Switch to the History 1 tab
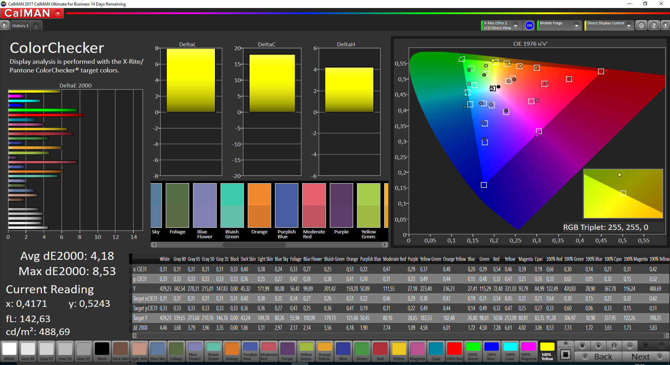 click(x=20, y=26)
